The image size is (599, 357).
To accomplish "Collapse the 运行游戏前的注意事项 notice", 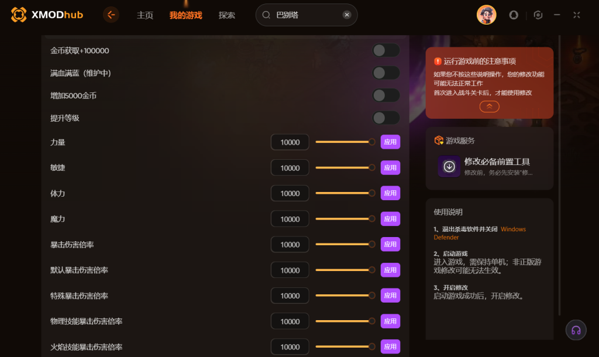I will pos(490,107).
